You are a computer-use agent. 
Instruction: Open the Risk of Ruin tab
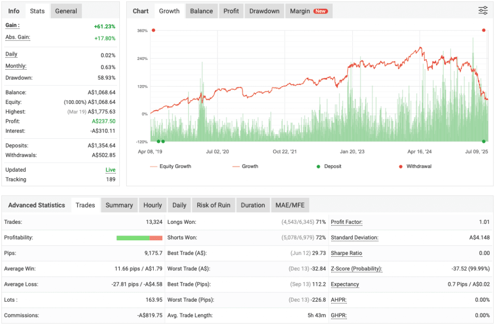coord(213,205)
